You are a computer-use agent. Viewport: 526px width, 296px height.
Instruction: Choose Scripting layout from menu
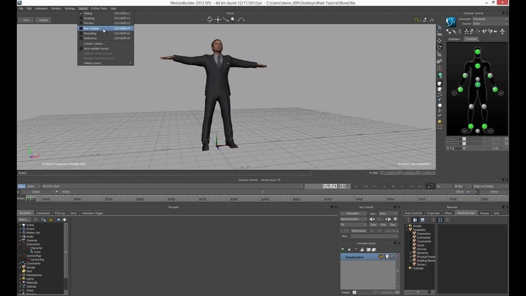pyautogui.click(x=106, y=18)
